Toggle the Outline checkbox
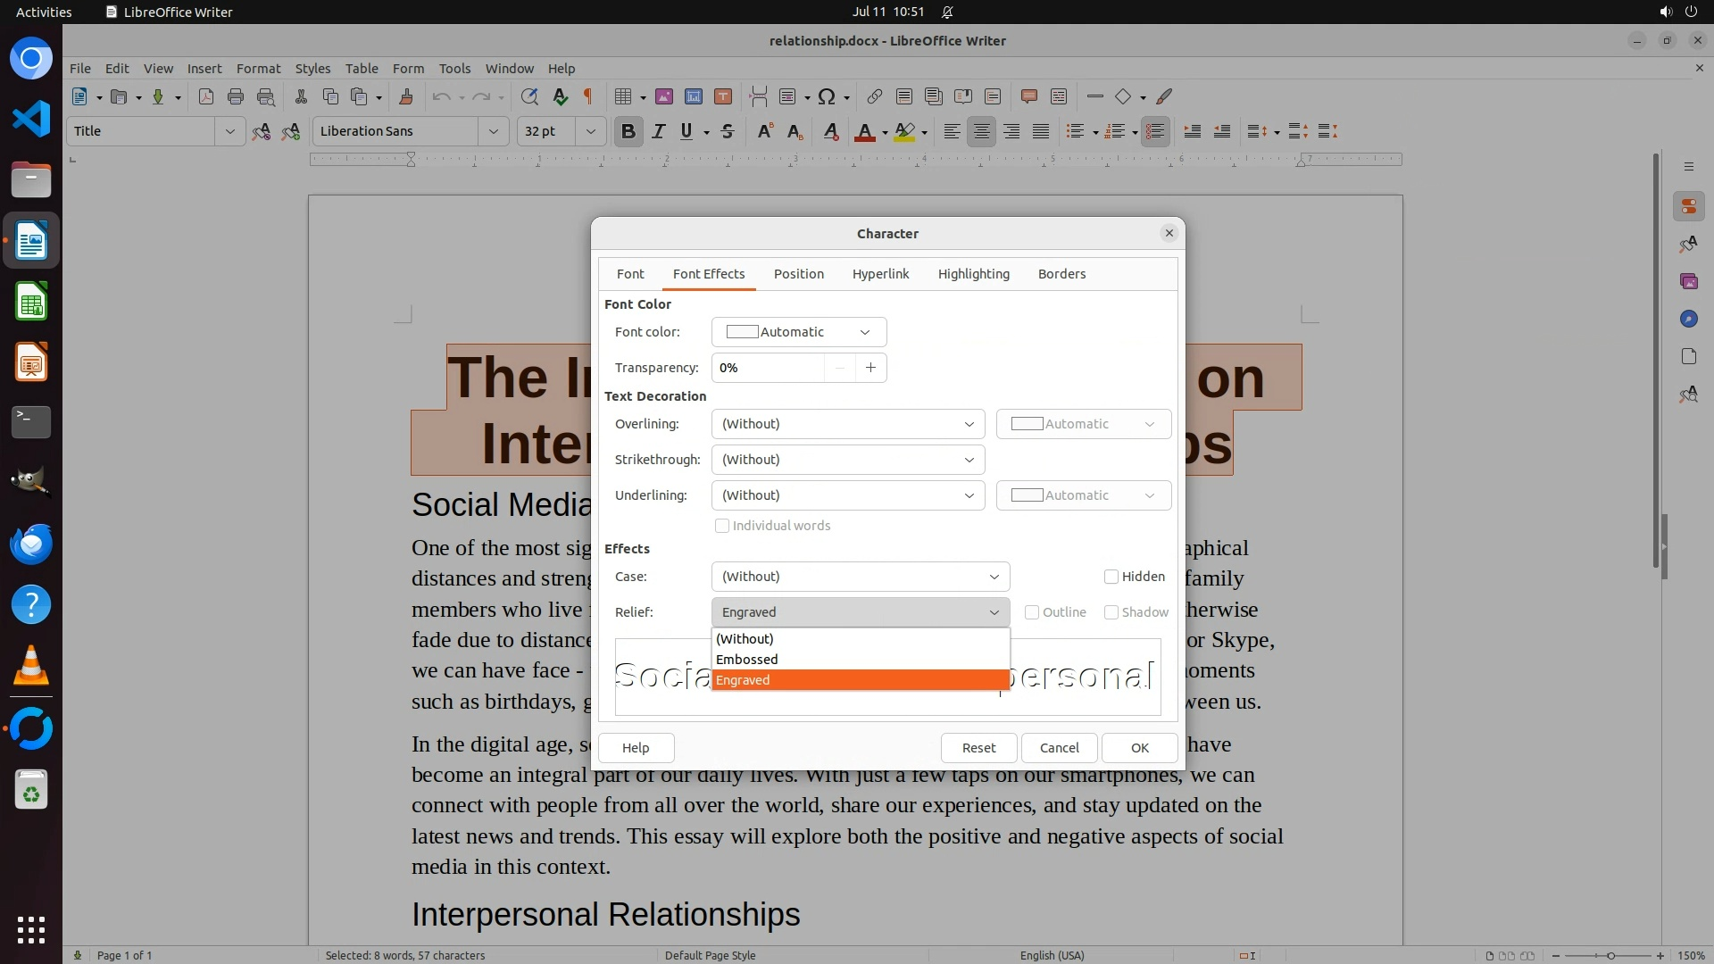1714x964 pixels. [x=1032, y=612]
